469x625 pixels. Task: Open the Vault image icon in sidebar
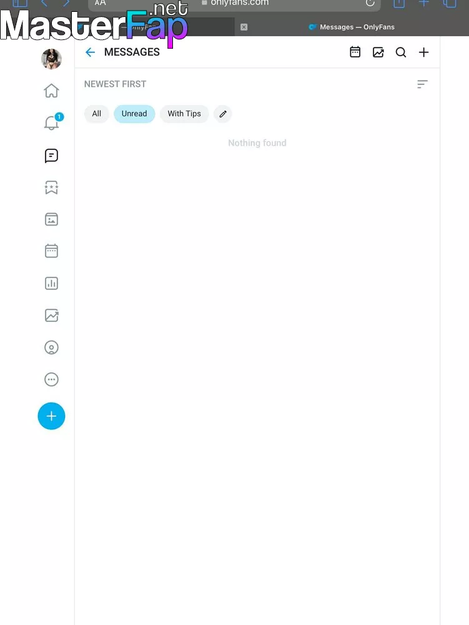(51, 219)
